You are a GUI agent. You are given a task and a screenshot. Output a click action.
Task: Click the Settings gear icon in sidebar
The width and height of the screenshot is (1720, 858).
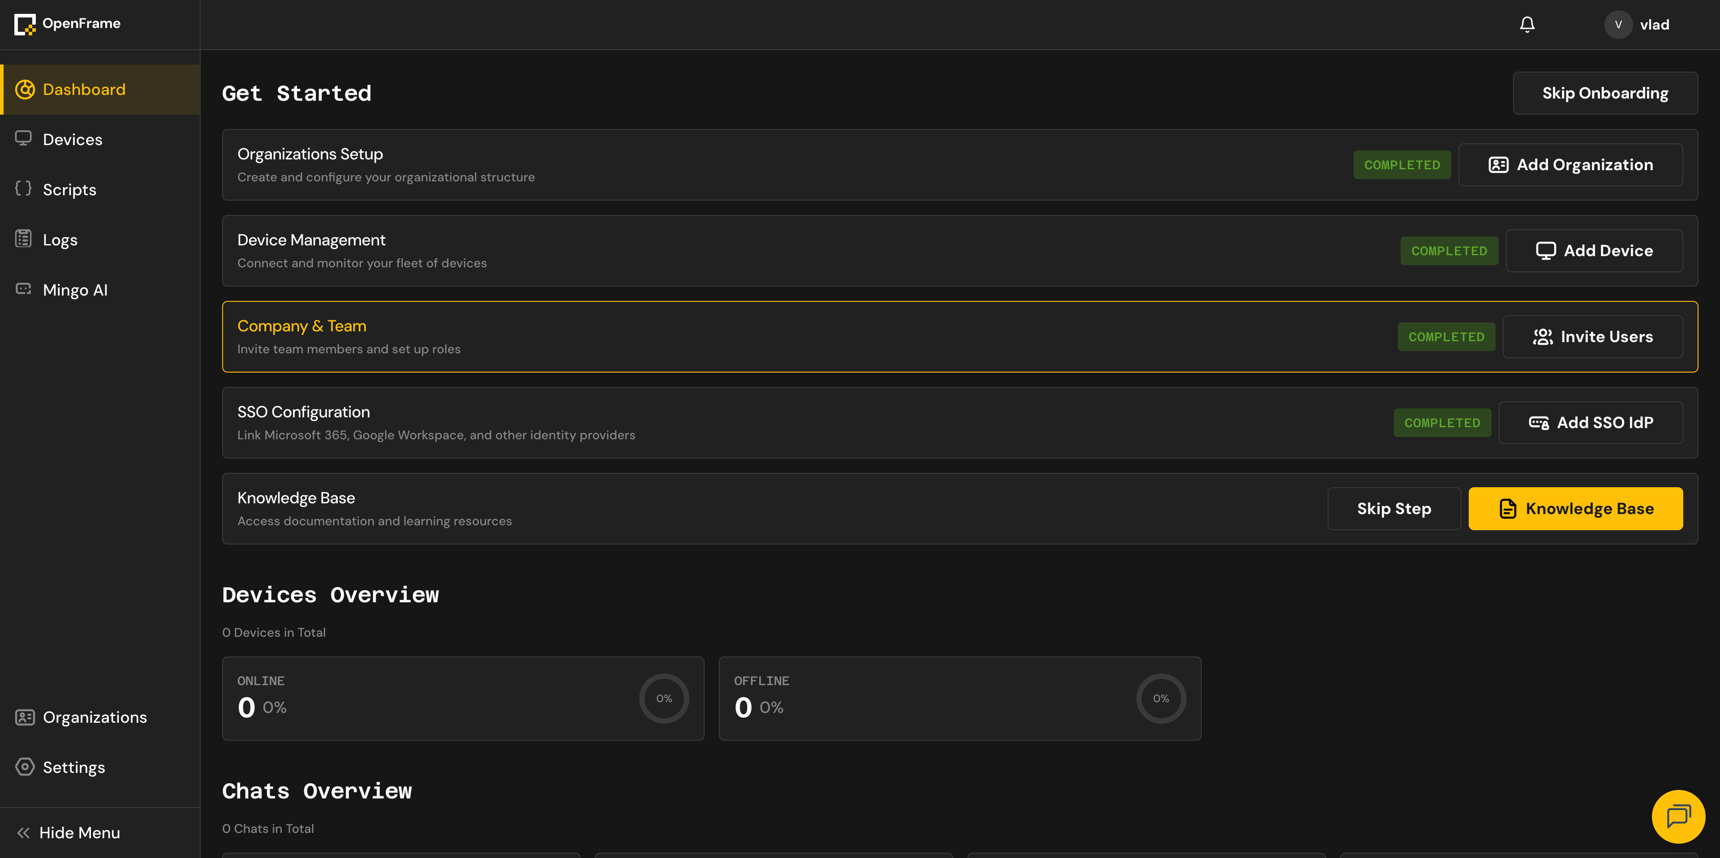pyautogui.click(x=25, y=767)
